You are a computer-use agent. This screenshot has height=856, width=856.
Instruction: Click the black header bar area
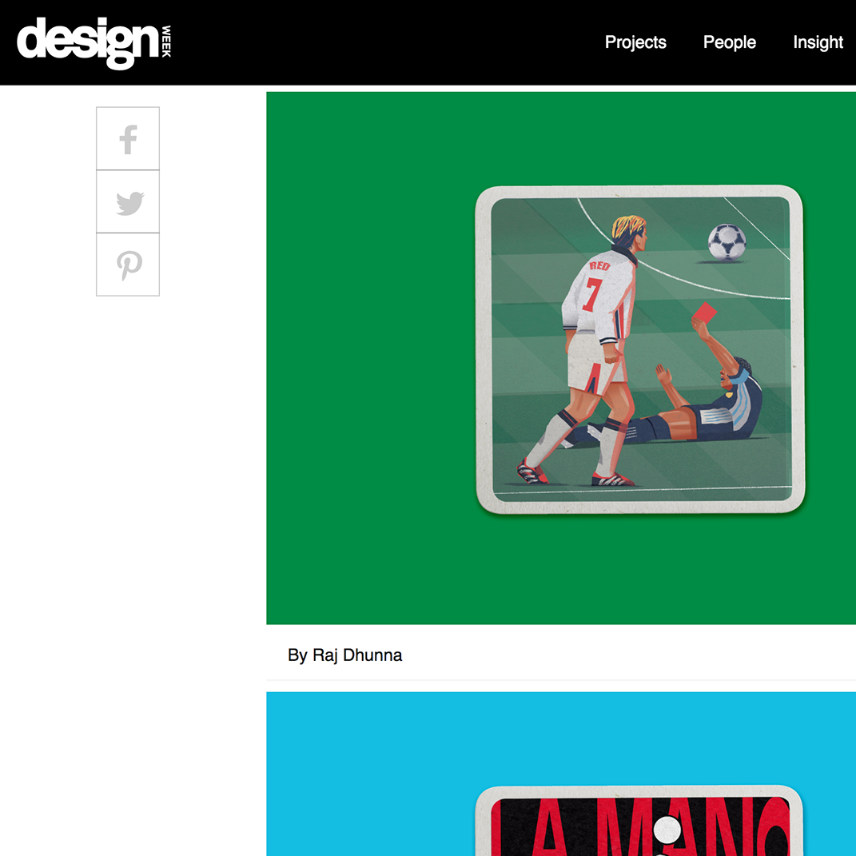tap(382, 42)
